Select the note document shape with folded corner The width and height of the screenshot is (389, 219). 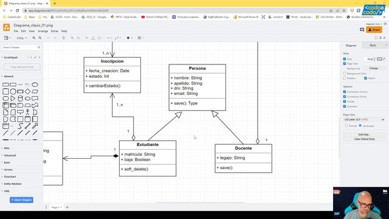coord(5,112)
